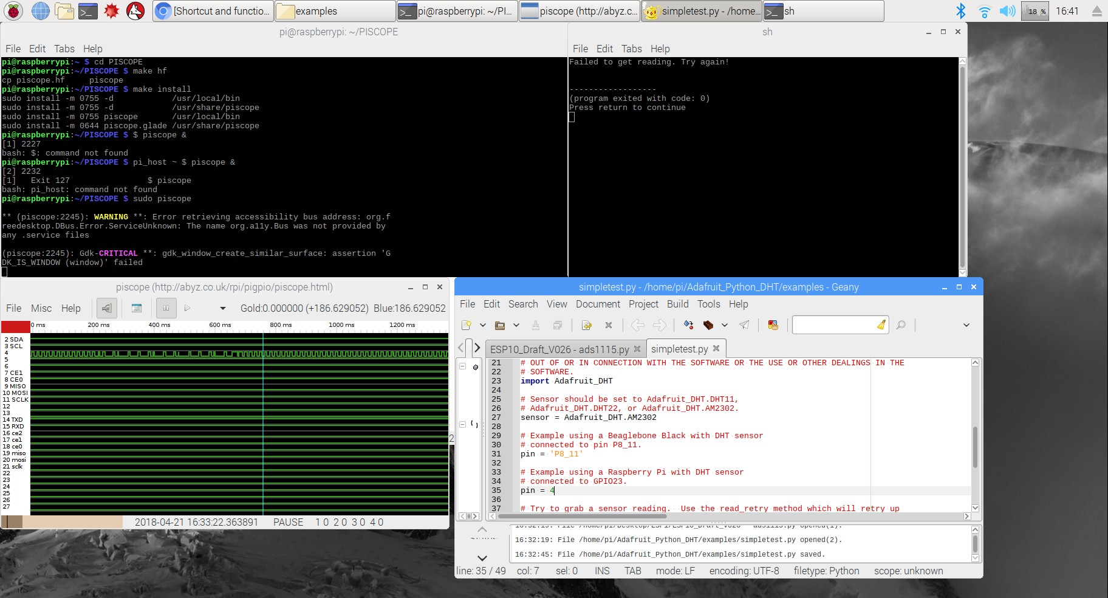
Task: Click the WiFi network tray icon
Action: pyautogui.click(x=984, y=11)
